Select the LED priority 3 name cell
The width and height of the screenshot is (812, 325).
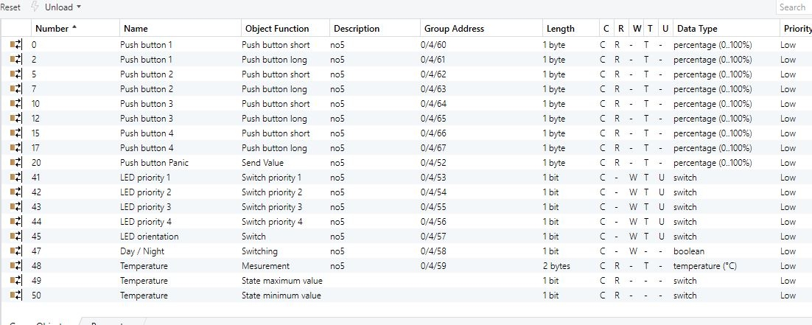(x=146, y=207)
